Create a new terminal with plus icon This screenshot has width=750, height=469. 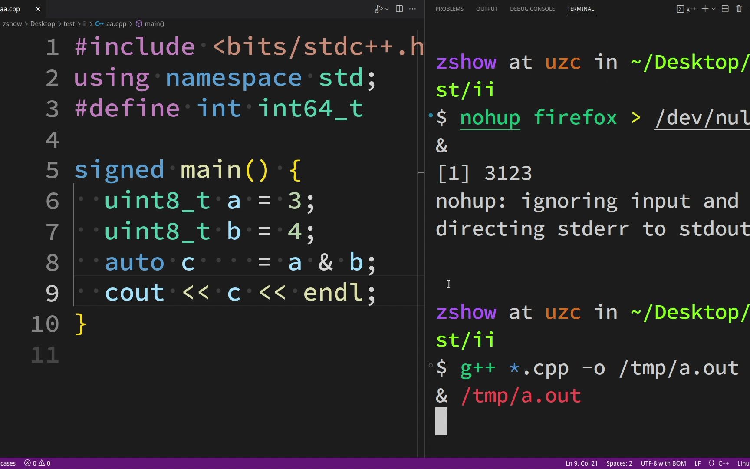tap(705, 9)
